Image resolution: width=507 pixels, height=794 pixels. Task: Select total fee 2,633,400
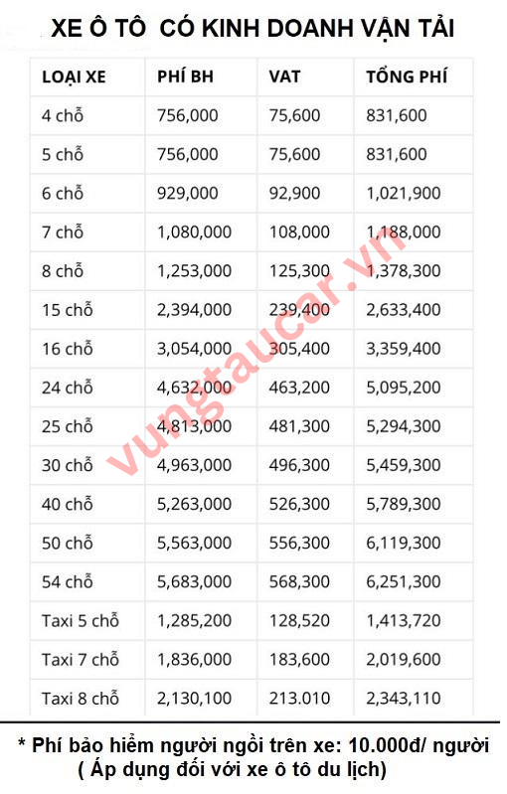tap(404, 310)
